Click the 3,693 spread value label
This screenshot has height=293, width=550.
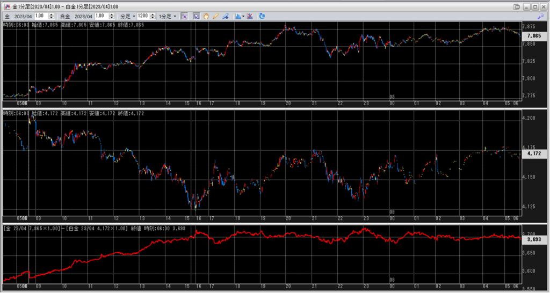(534, 239)
